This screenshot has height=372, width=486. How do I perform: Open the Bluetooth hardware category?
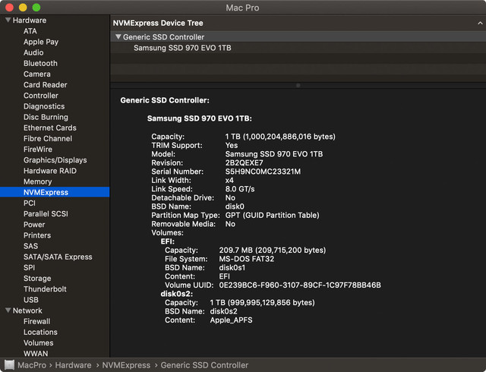(x=40, y=63)
